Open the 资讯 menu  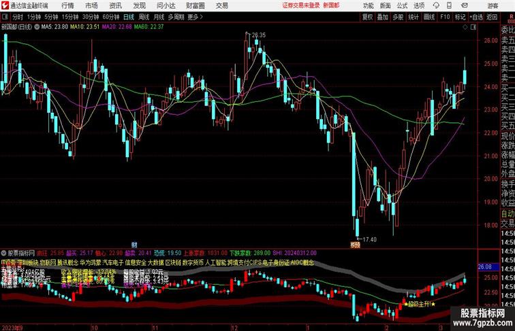click(x=116, y=5)
